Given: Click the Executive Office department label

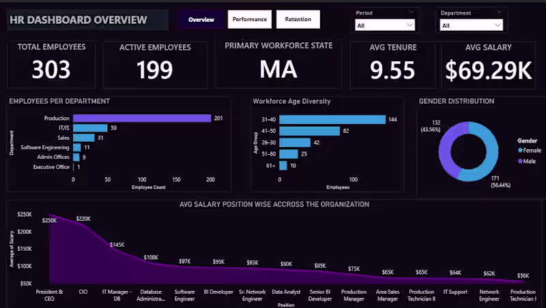Looking at the screenshot, I should coord(51,167).
